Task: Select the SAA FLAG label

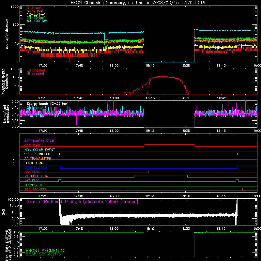Action: pyautogui.click(x=32, y=172)
